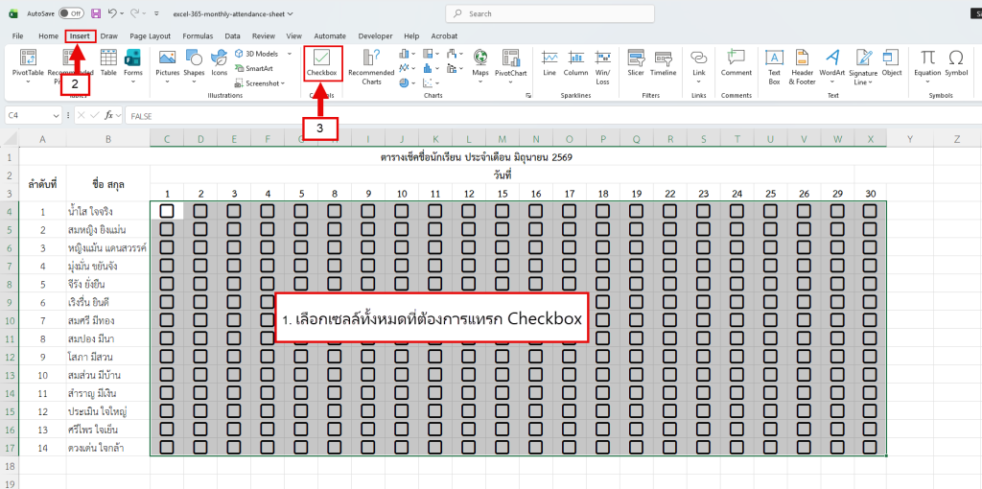Click the Search box in title bar
The width and height of the screenshot is (982, 489).
[x=549, y=13]
